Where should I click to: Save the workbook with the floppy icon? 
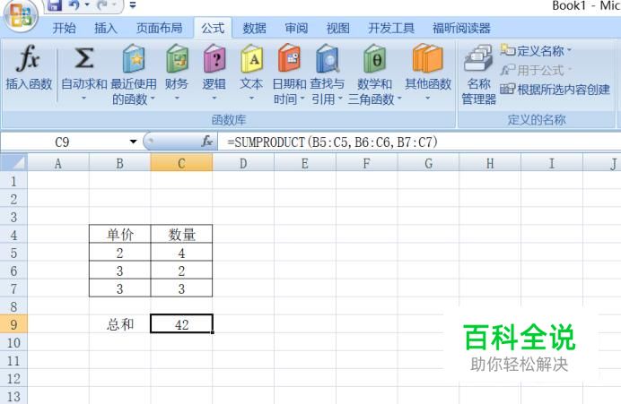[x=54, y=5]
